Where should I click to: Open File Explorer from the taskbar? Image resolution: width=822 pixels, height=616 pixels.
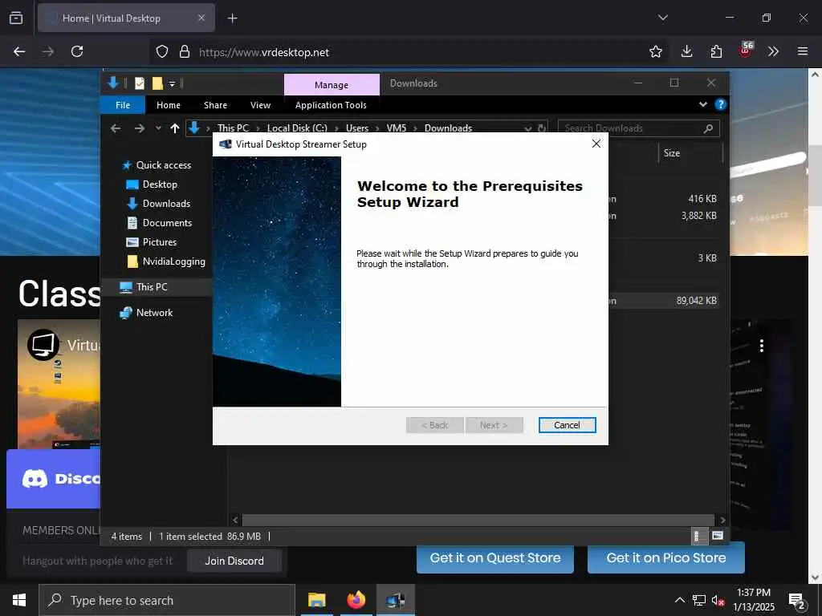(x=316, y=600)
